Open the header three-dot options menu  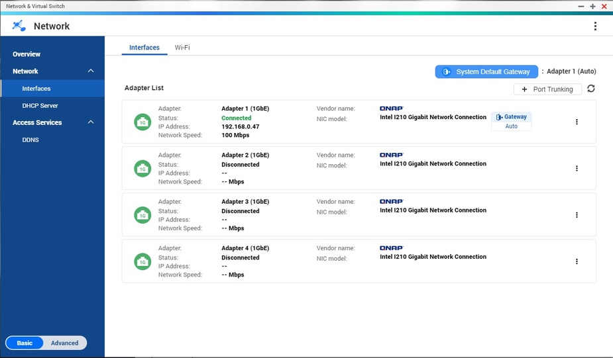tap(595, 26)
